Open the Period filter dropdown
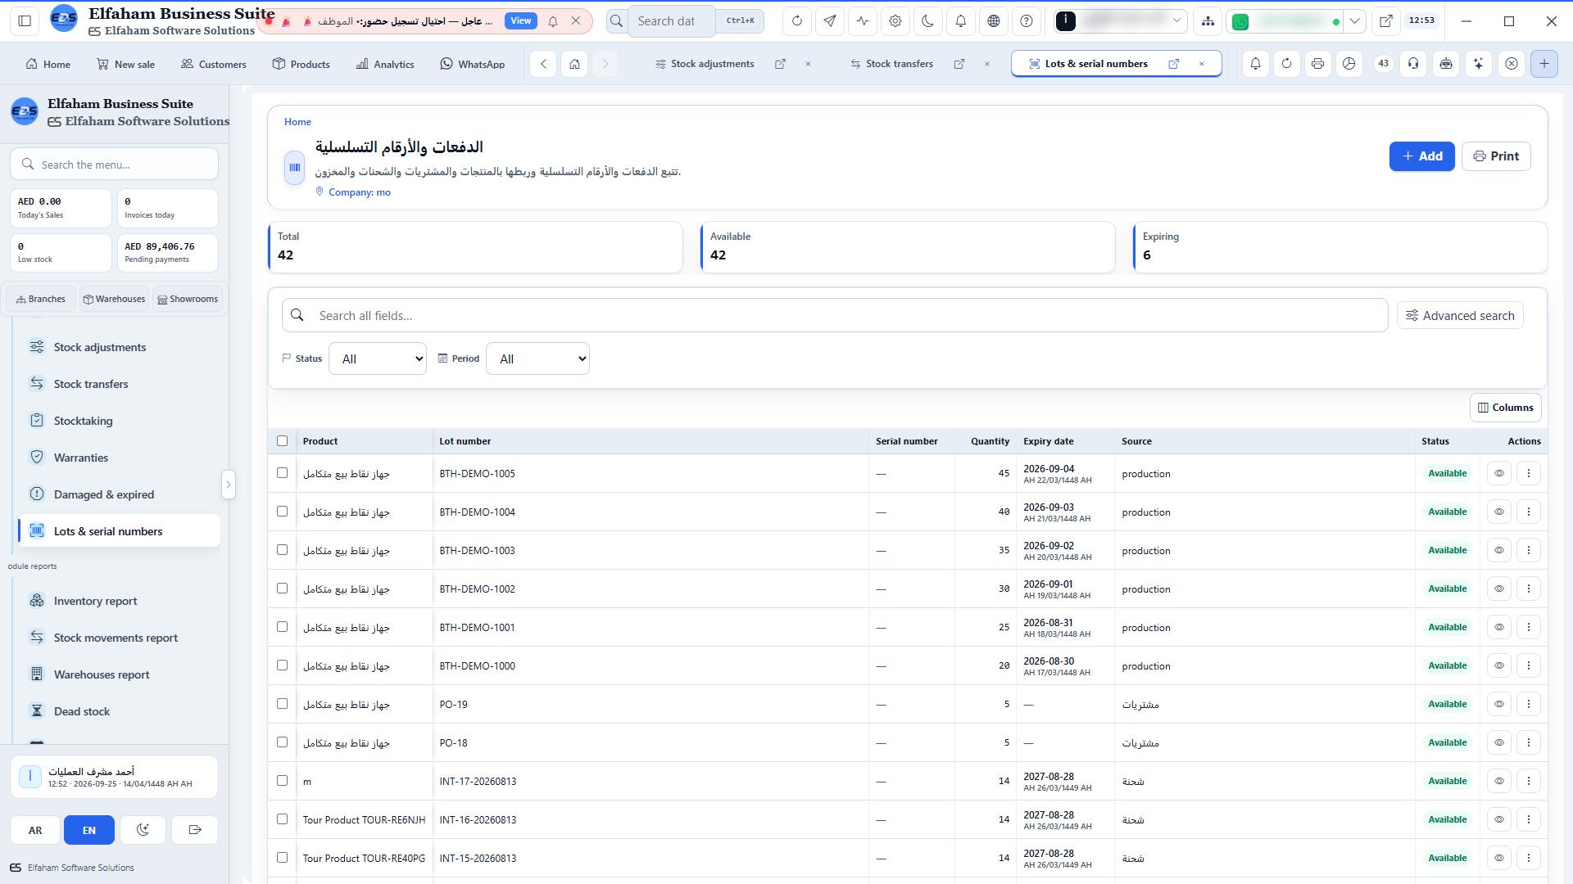The width and height of the screenshot is (1573, 884). (537, 359)
